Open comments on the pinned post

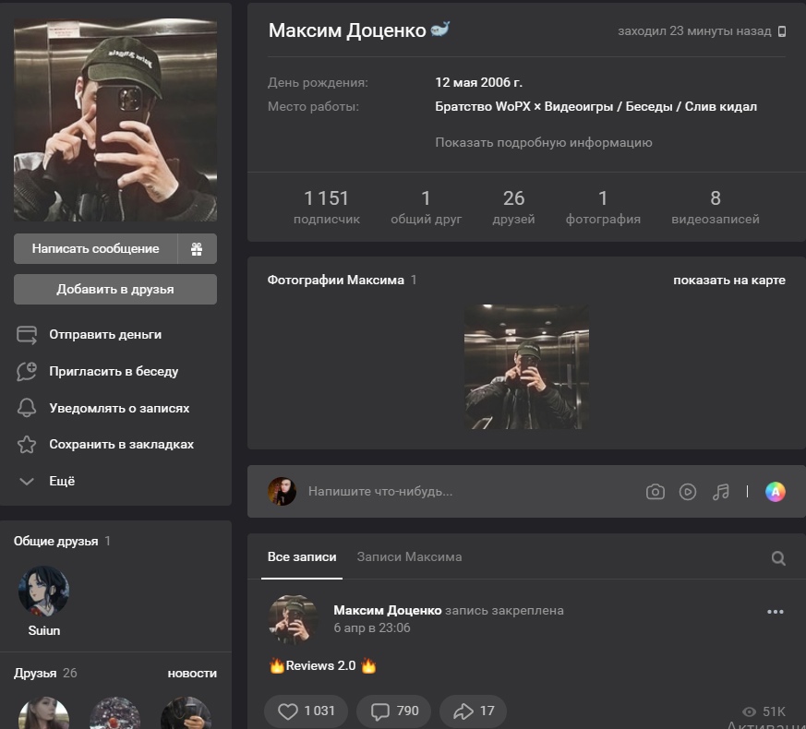(394, 711)
